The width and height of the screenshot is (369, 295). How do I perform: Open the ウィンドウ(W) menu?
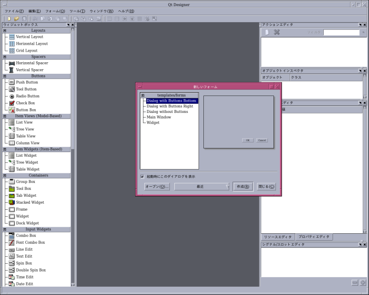tap(101, 11)
